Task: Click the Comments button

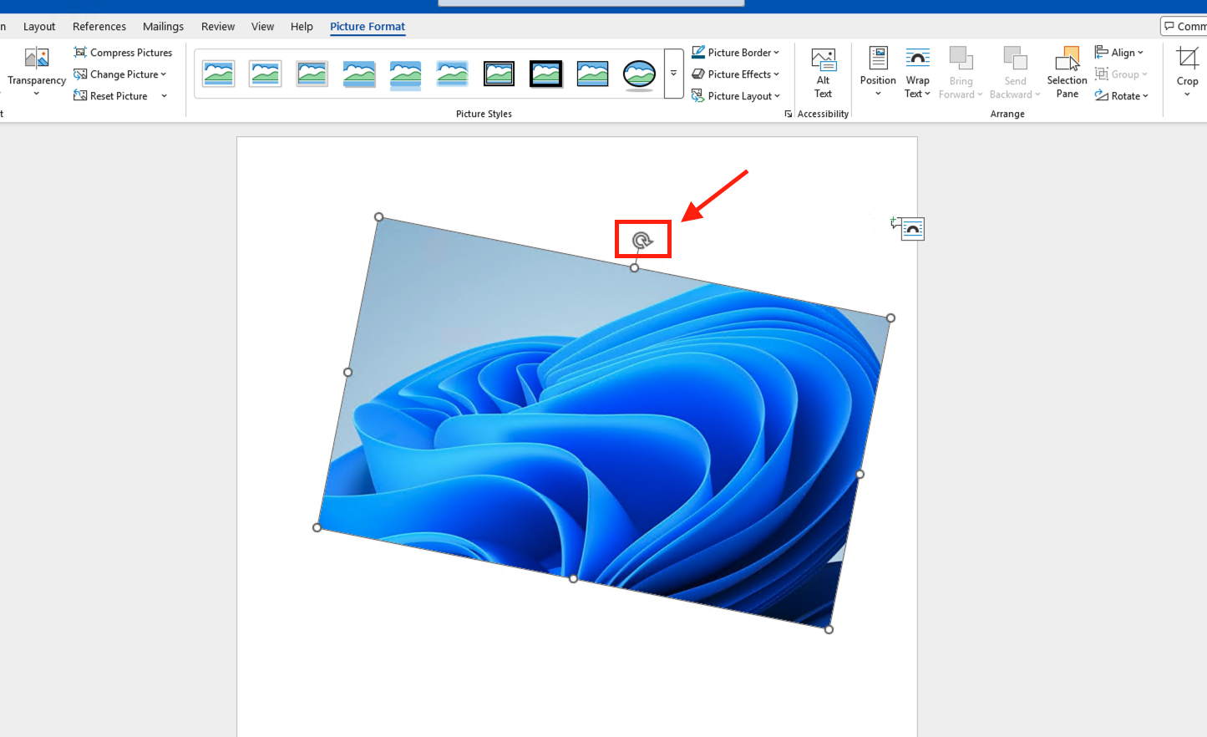Action: pos(1184,27)
